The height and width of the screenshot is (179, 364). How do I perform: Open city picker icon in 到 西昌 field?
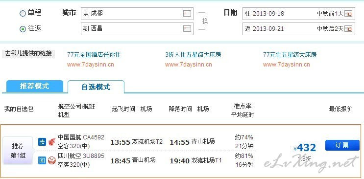pos(187,29)
